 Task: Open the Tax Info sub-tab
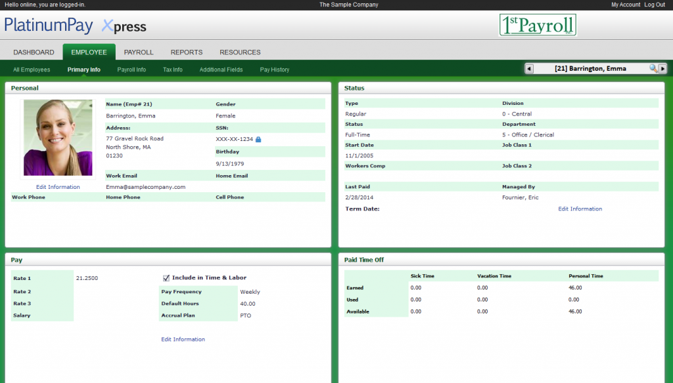coord(173,70)
